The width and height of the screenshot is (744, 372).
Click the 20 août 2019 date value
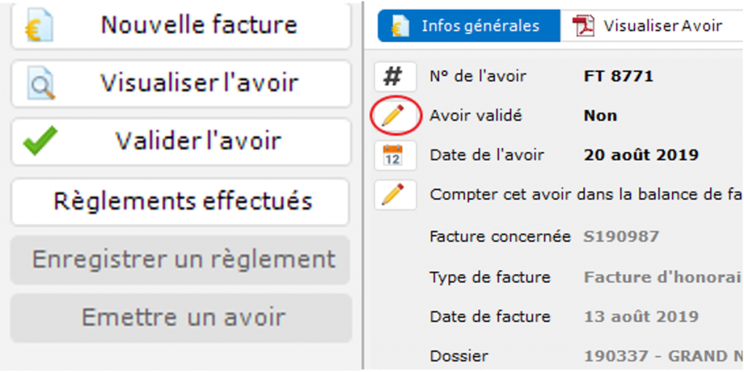(641, 155)
